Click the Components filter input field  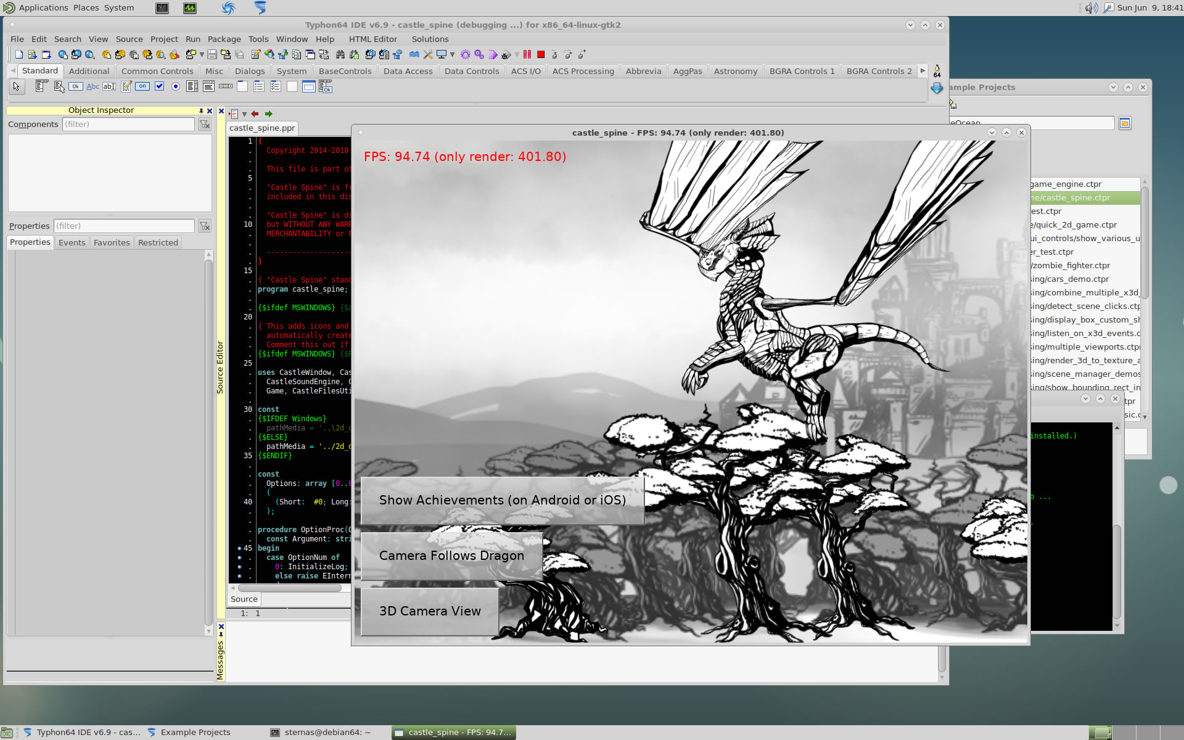pos(128,125)
